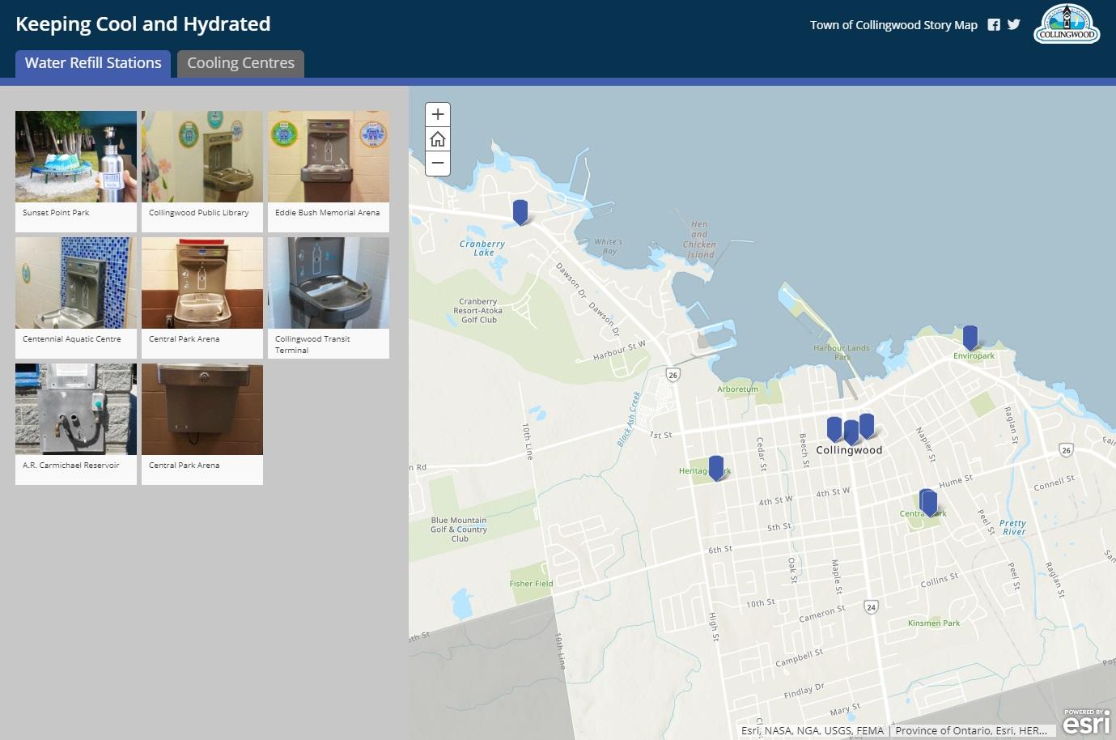Open the Town of Collingwood Story Map link
Viewport: 1116px width, 740px height.
(893, 25)
